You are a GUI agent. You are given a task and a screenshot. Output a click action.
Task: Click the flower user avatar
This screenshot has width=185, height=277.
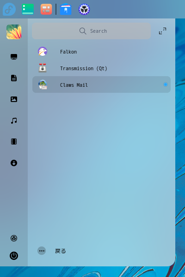(14, 32)
